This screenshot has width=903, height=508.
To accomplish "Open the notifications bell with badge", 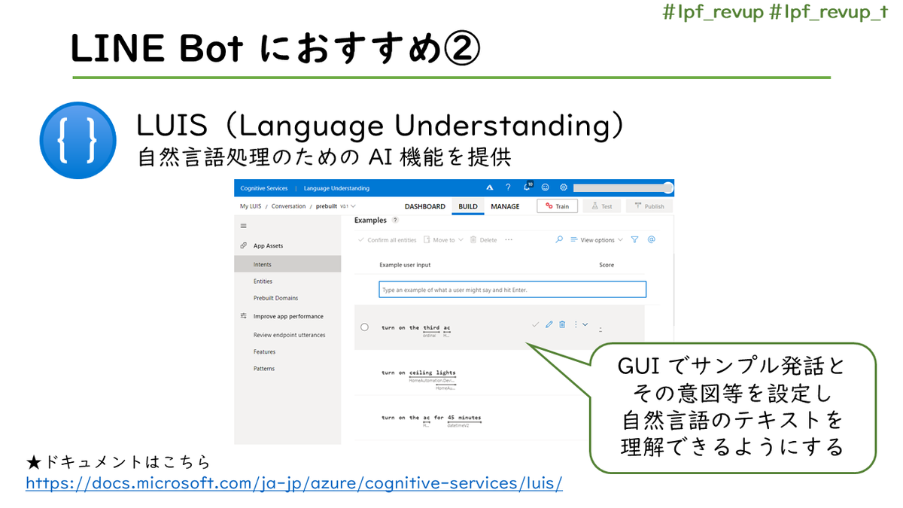I will [x=528, y=187].
